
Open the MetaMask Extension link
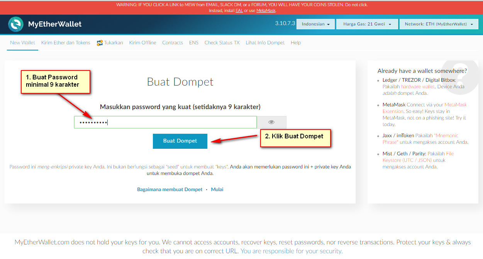[425, 108]
